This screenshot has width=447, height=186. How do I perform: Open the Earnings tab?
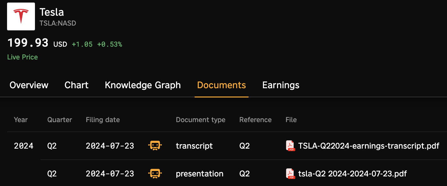(x=281, y=85)
